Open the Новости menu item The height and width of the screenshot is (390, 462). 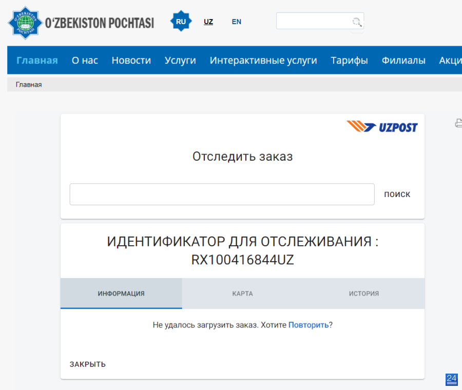coord(131,60)
